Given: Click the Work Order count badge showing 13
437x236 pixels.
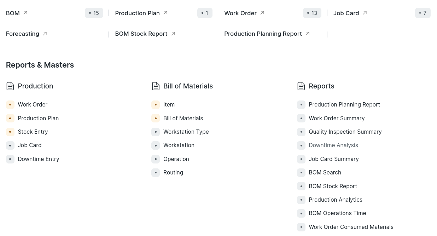Looking at the screenshot, I should point(312,13).
